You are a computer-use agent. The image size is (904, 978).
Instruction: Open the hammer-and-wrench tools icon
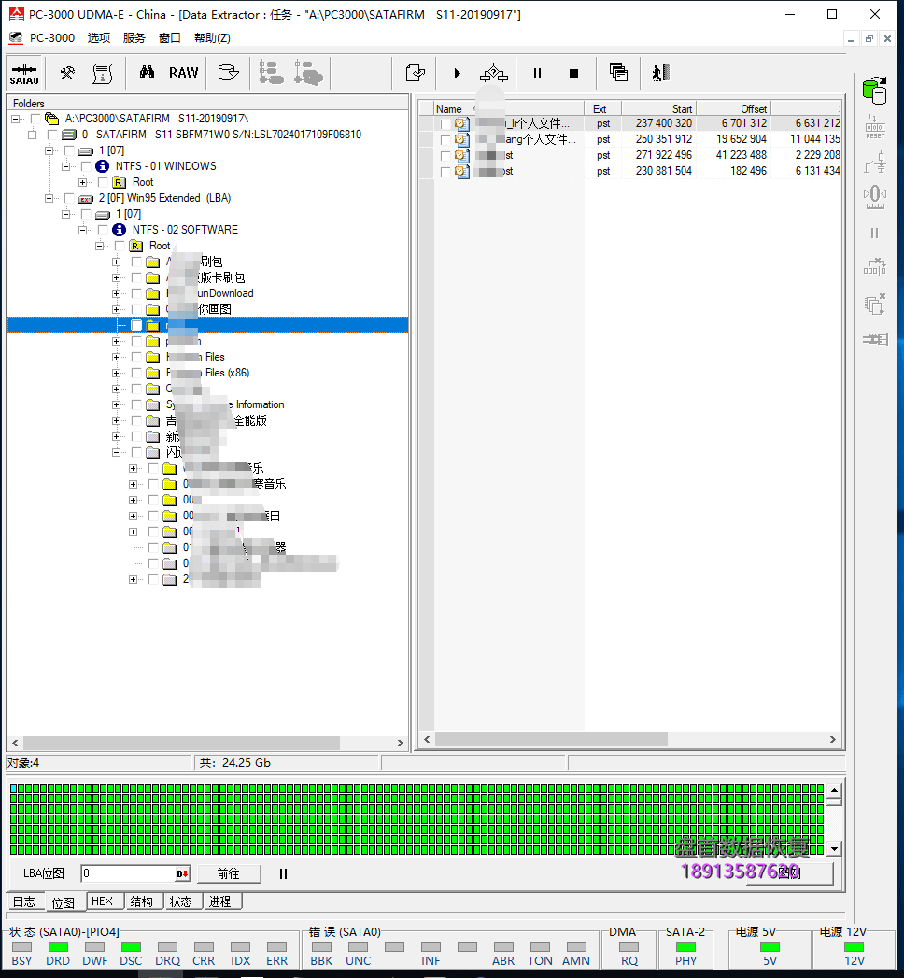point(67,73)
